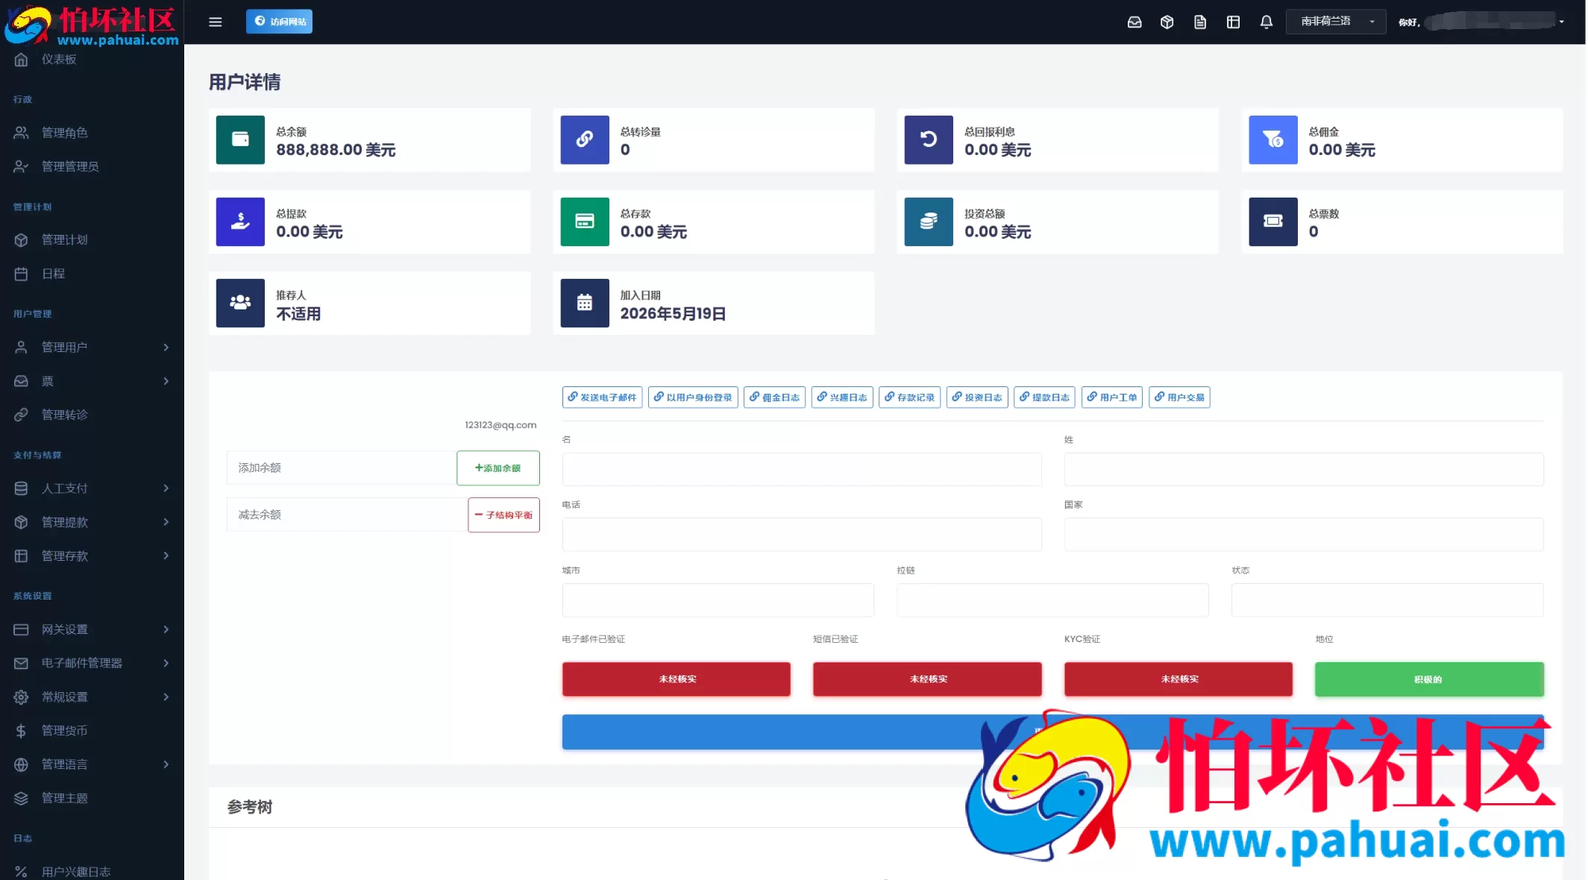Click the layers icon beside 管理主题
The height and width of the screenshot is (880, 1588).
point(21,798)
